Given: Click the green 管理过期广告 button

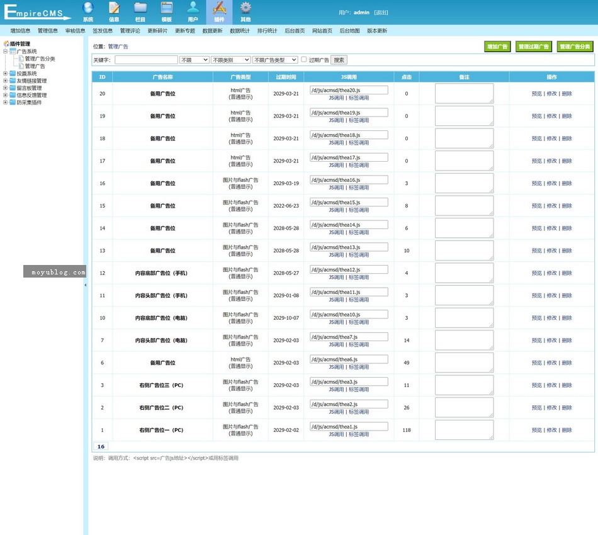Looking at the screenshot, I should pyautogui.click(x=534, y=47).
